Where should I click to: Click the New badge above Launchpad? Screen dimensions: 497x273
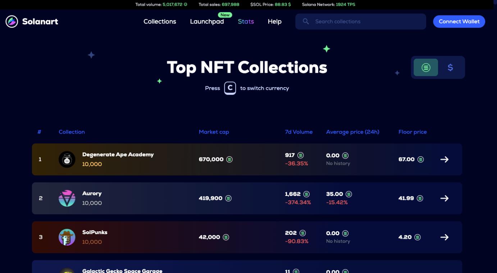pos(225,15)
